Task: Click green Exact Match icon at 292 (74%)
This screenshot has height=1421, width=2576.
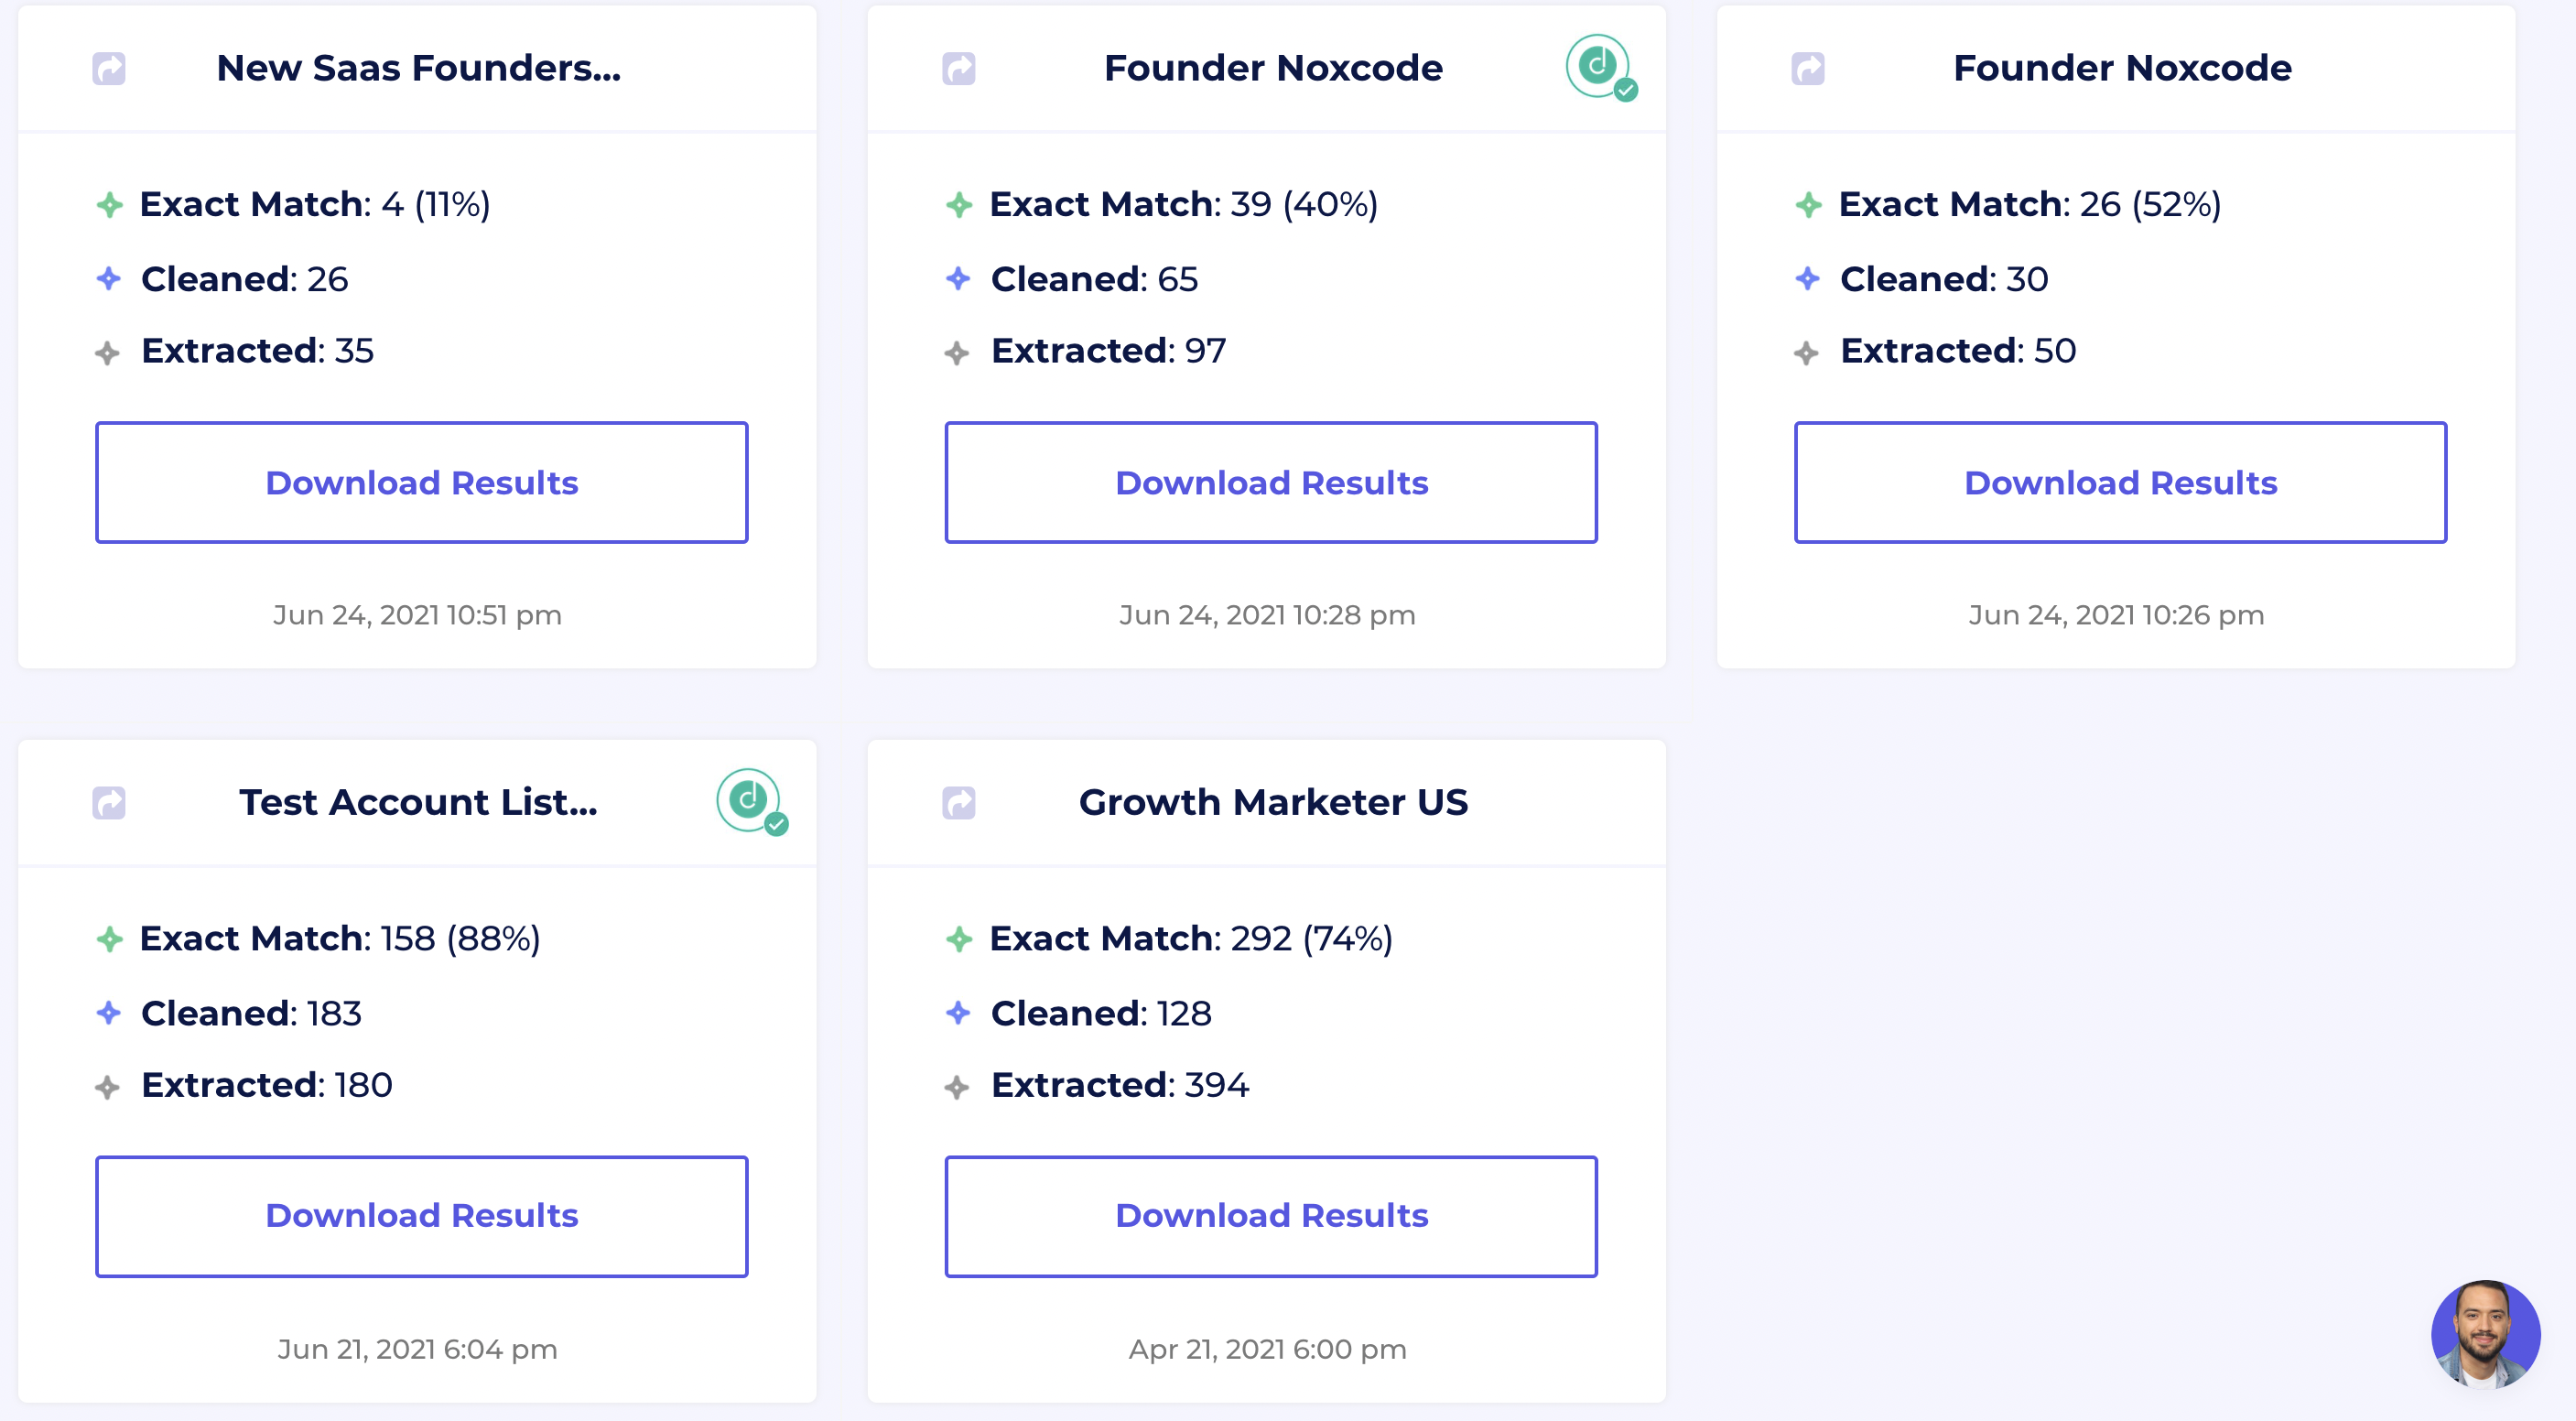Action: (958, 939)
